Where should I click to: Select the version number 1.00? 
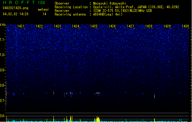point(42,3)
